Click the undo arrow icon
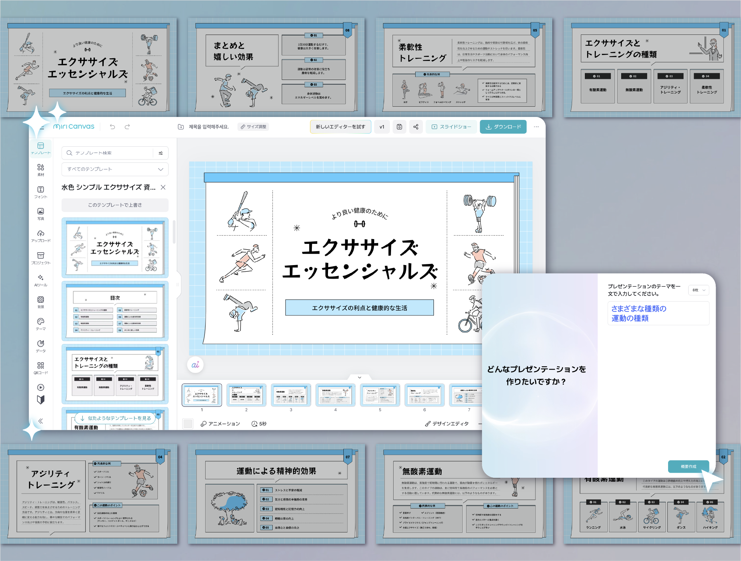 [x=113, y=126]
